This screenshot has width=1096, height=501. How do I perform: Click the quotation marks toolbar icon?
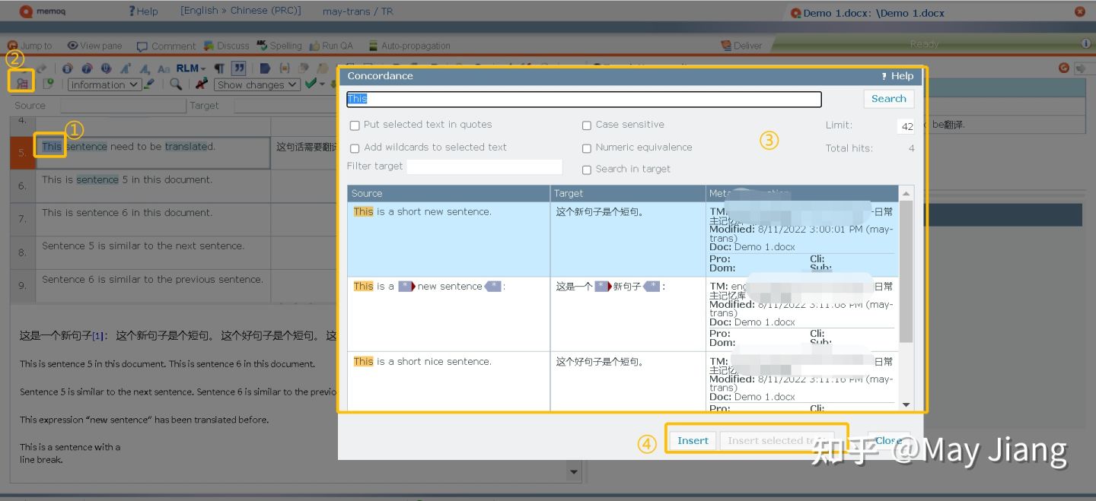(x=238, y=68)
